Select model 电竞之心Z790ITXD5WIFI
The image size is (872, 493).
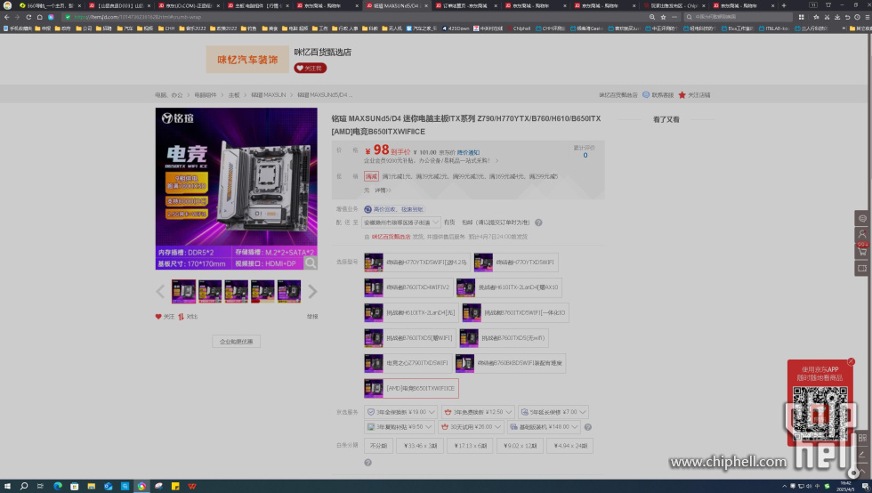(408, 363)
